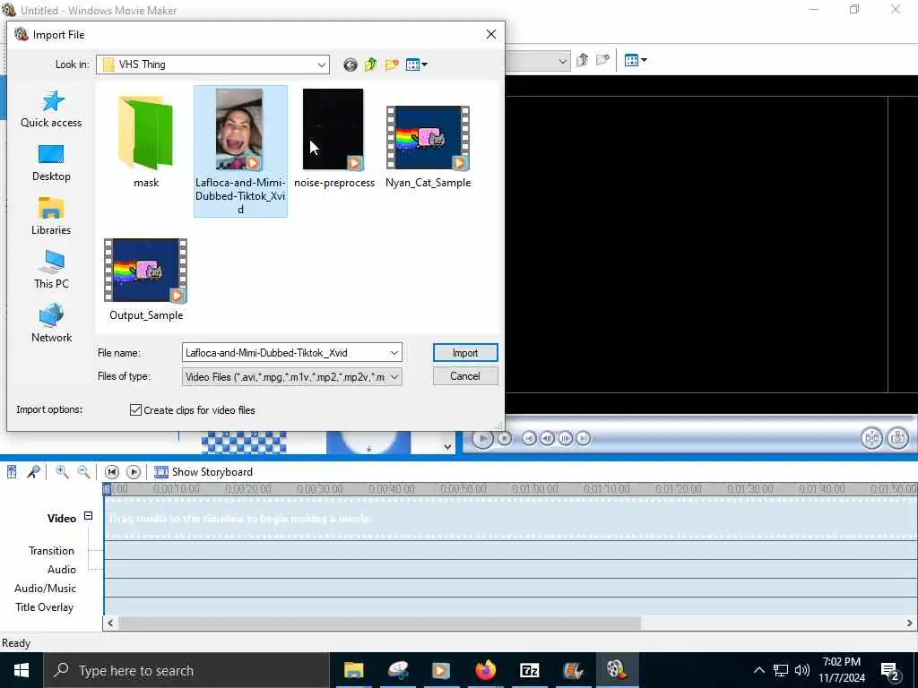
Task: Open Network in the places bar
Action: (x=51, y=323)
